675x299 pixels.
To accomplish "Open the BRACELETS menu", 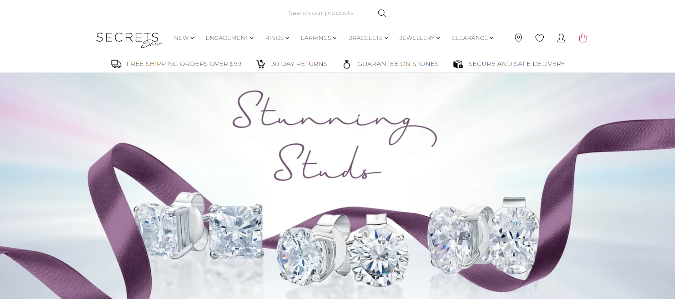I will 368,38.
